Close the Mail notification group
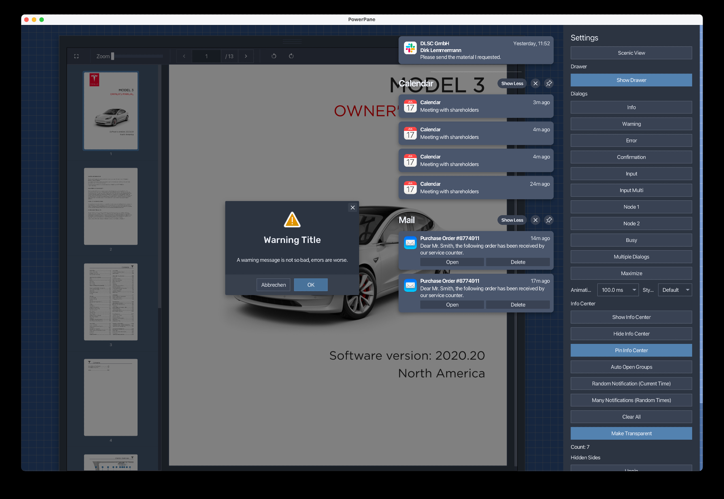Screen dimensions: 724x499 [x=535, y=220]
